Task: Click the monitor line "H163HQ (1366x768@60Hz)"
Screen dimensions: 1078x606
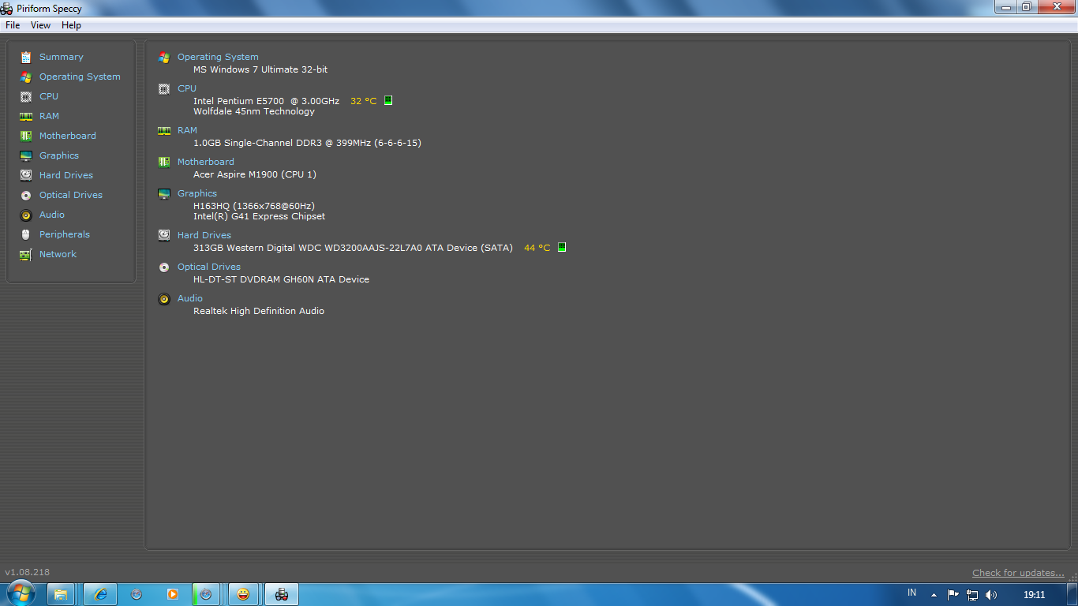Action: 254,206
